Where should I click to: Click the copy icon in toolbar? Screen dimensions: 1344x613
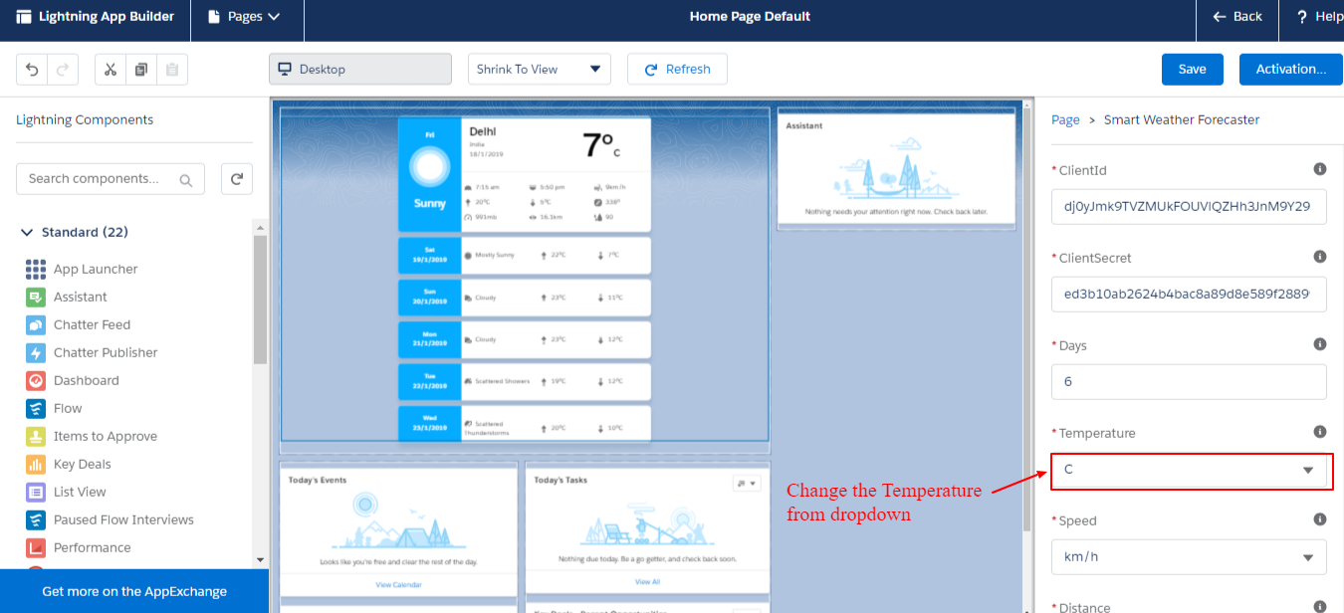tap(141, 70)
